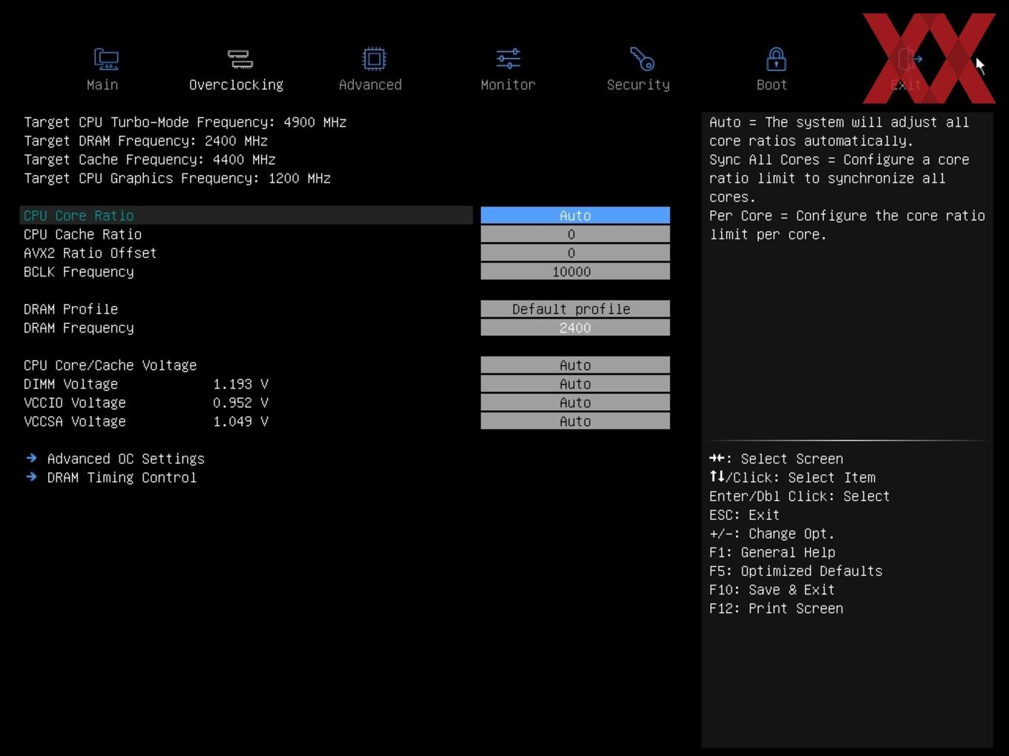Open the Security tab label
This screenshot has height=756, width=1009.
click(x=638, y=85)
